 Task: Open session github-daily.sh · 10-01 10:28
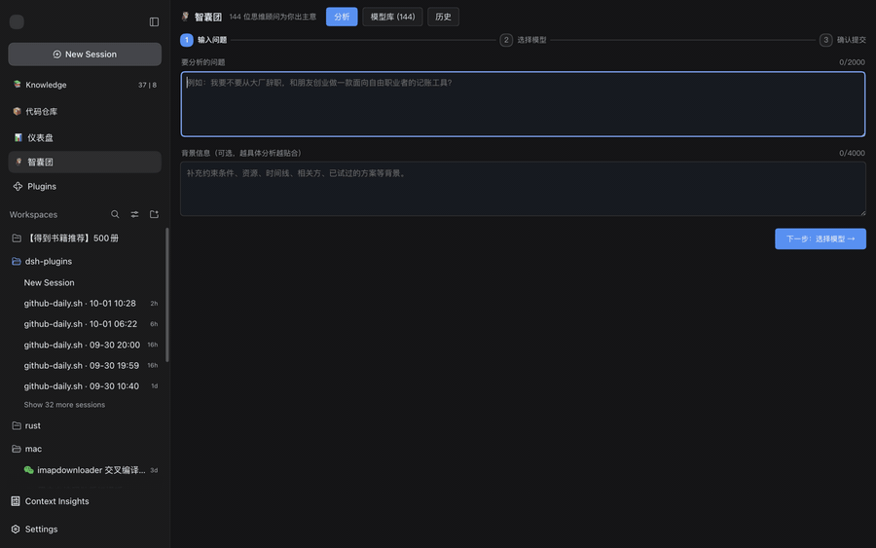click(x=85, y=304)
